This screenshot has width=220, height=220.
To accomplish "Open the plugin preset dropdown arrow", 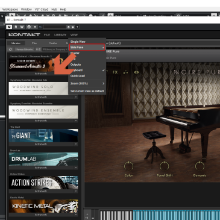I will tap(77, 27).
